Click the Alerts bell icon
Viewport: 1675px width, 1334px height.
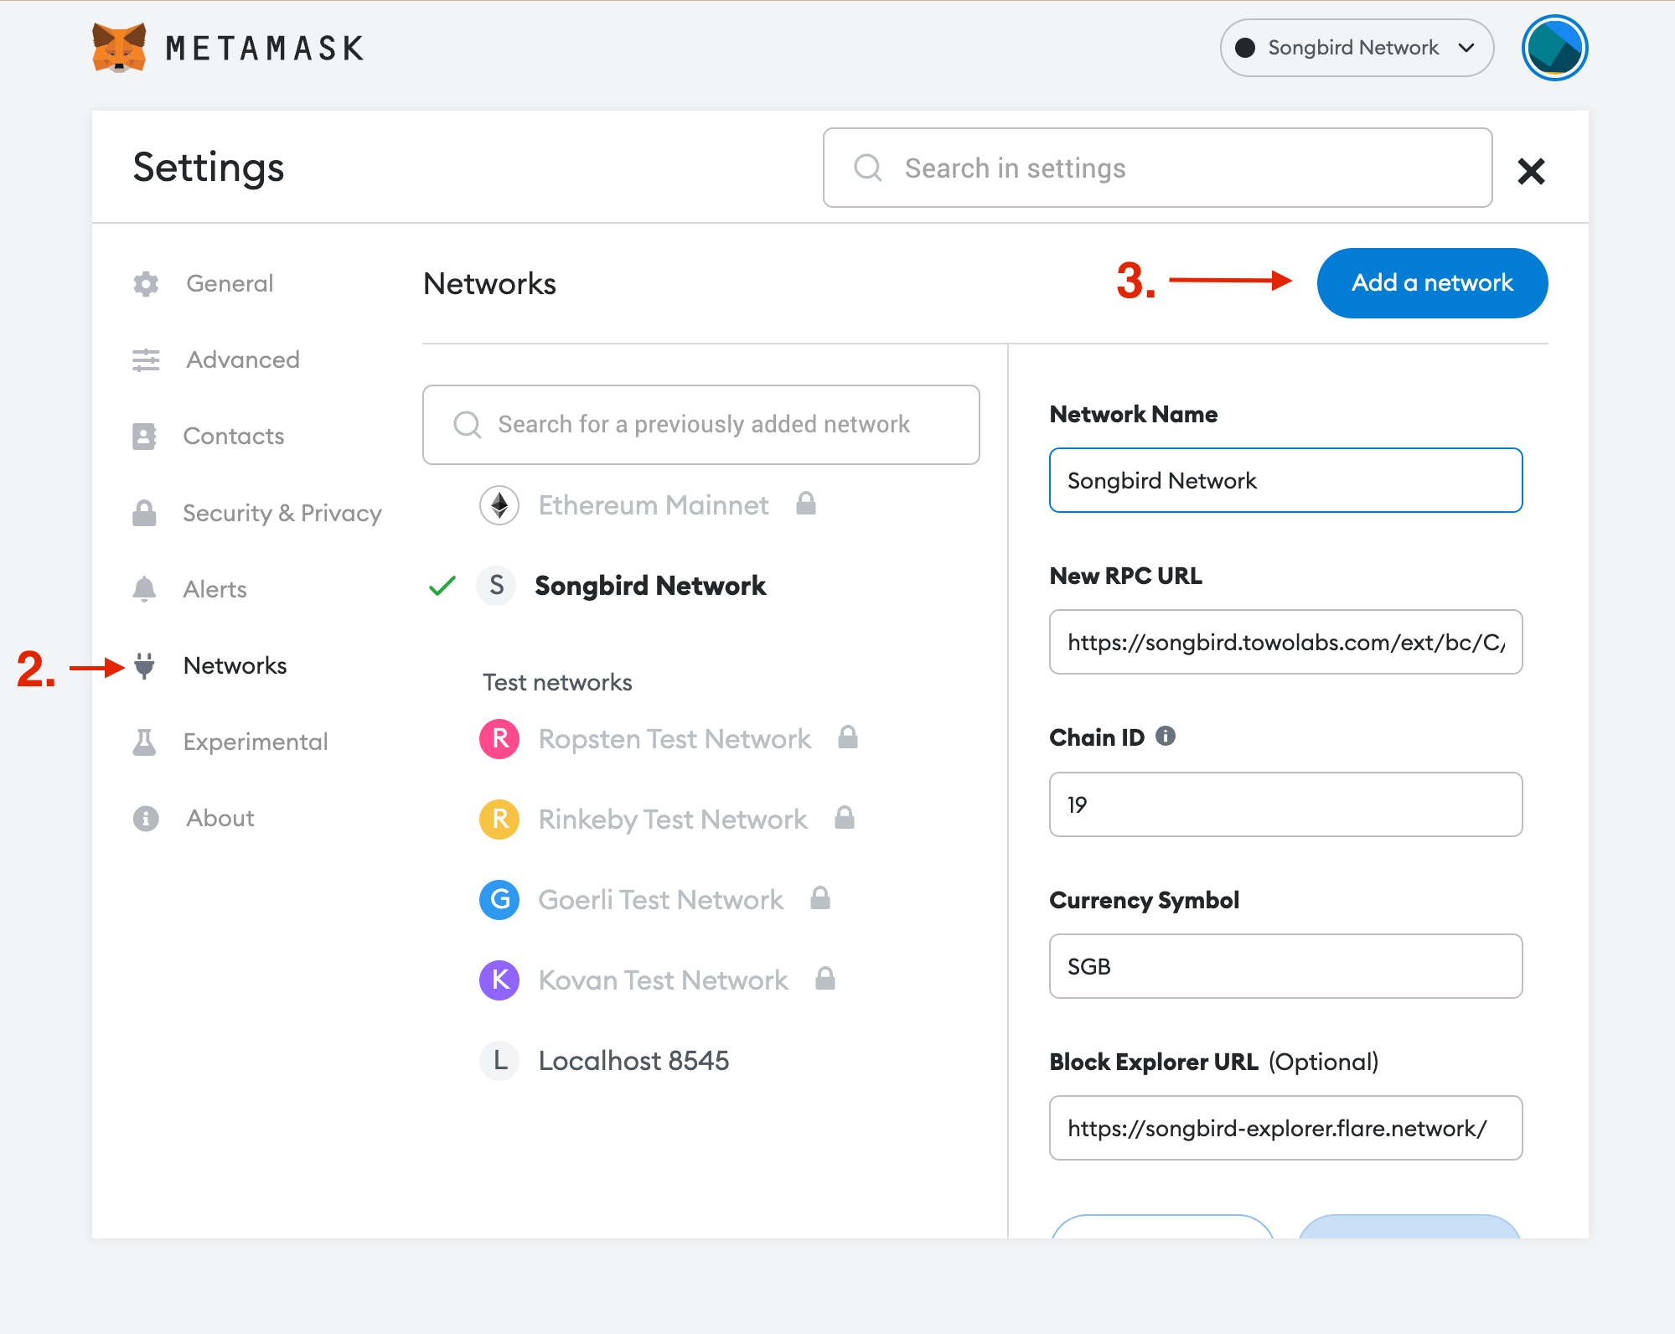[144, 589]
